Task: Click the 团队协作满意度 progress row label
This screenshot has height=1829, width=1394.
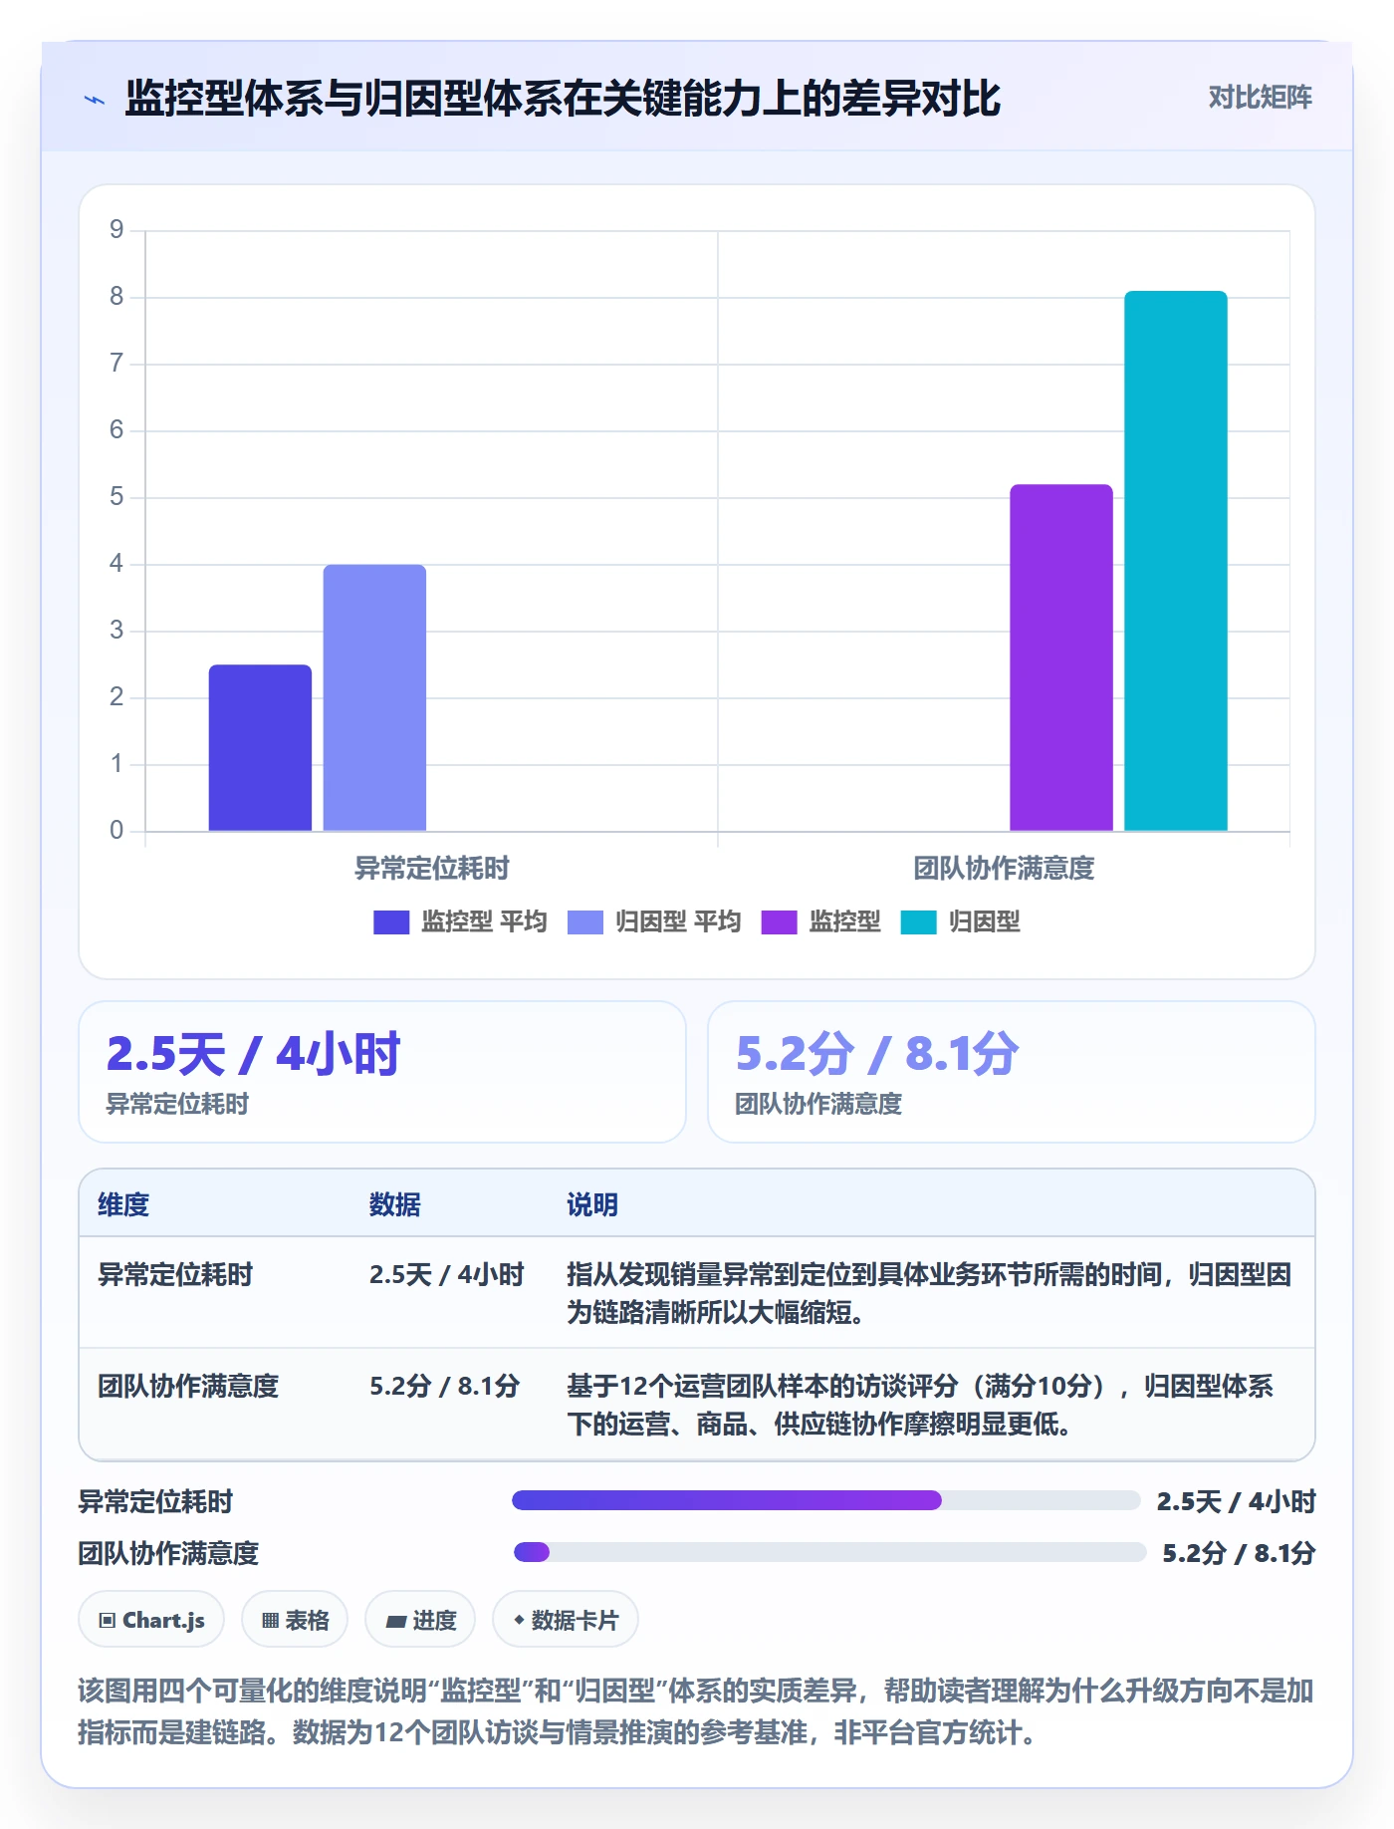Action: (x=168, y=1553)
